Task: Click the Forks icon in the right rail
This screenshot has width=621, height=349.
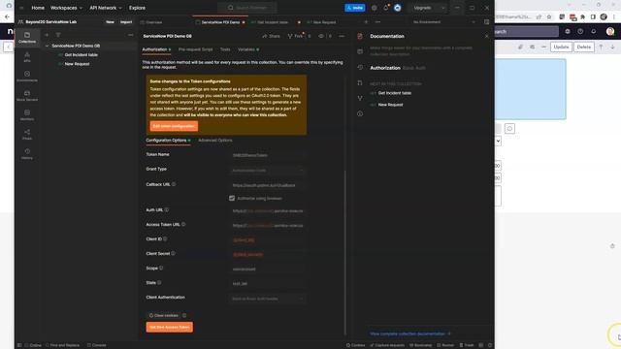Action: click(x=360, y=98)
